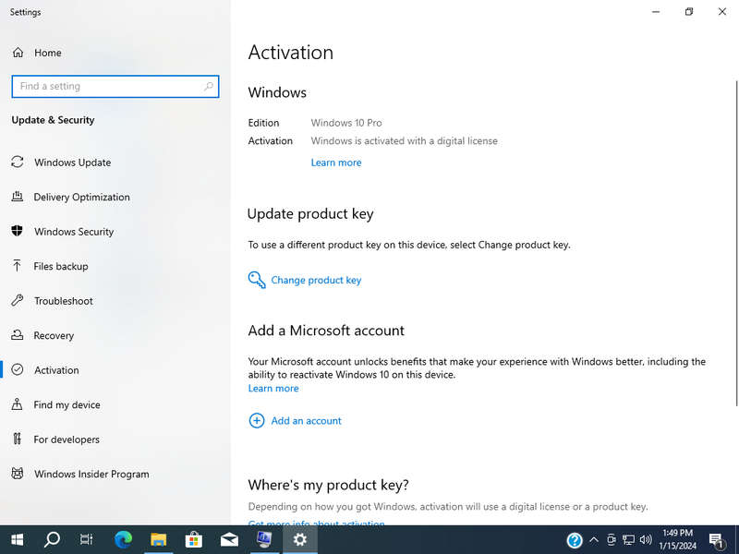Click the vertical scrollbar of the Activation page

pos(736,243)
